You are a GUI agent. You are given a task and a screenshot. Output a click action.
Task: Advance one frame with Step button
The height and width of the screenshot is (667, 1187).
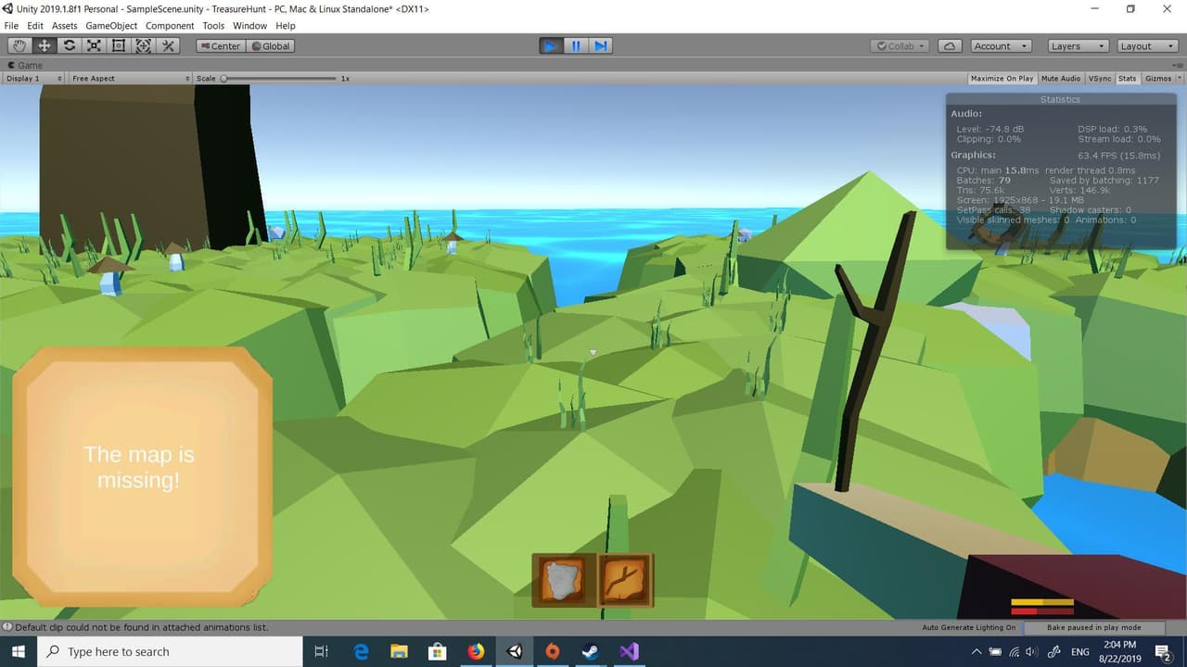[x=601, y=45]
